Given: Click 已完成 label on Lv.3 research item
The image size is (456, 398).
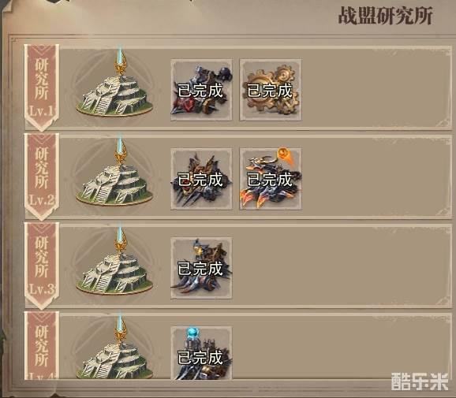Looking at the screenshot, I should (x=200, y=269).
